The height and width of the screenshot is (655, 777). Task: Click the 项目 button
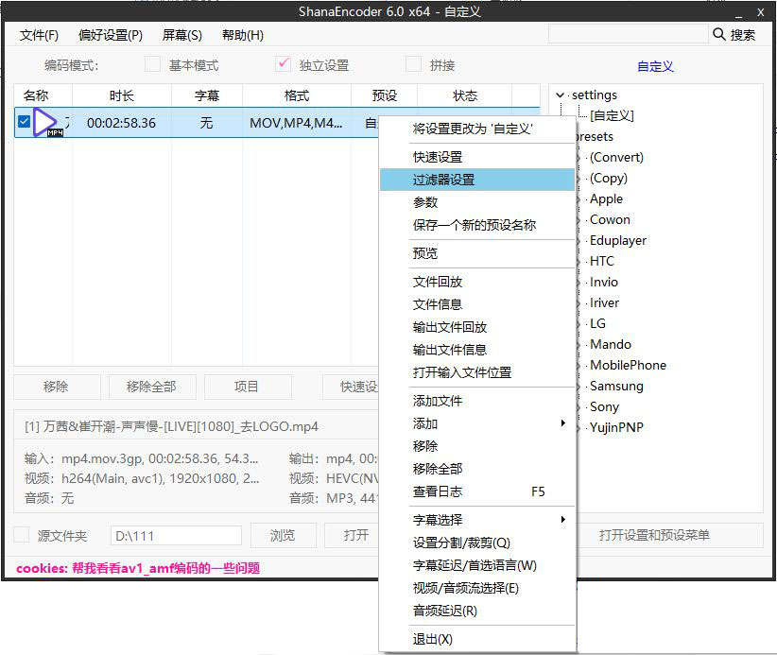tap(248, 387)
